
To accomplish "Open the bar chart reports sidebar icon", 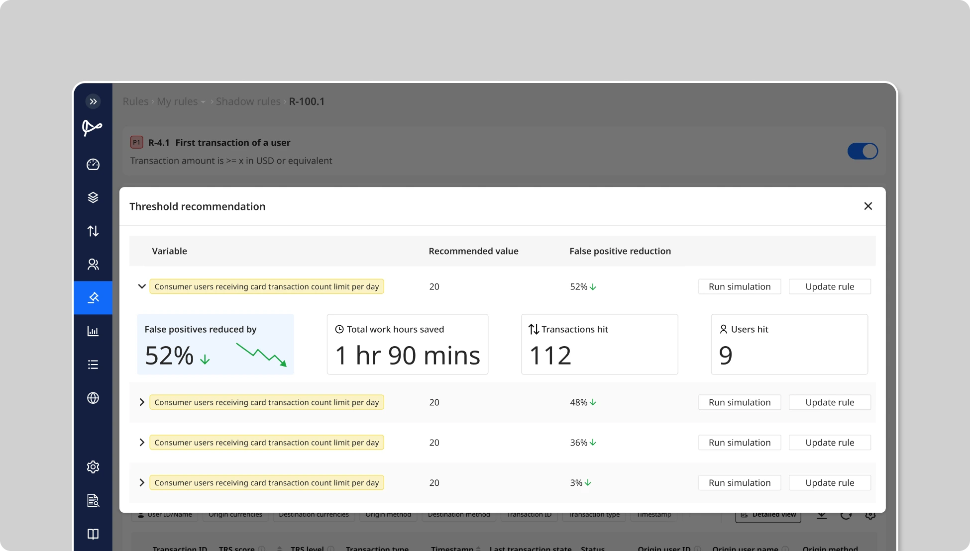I will coord(93,331).
